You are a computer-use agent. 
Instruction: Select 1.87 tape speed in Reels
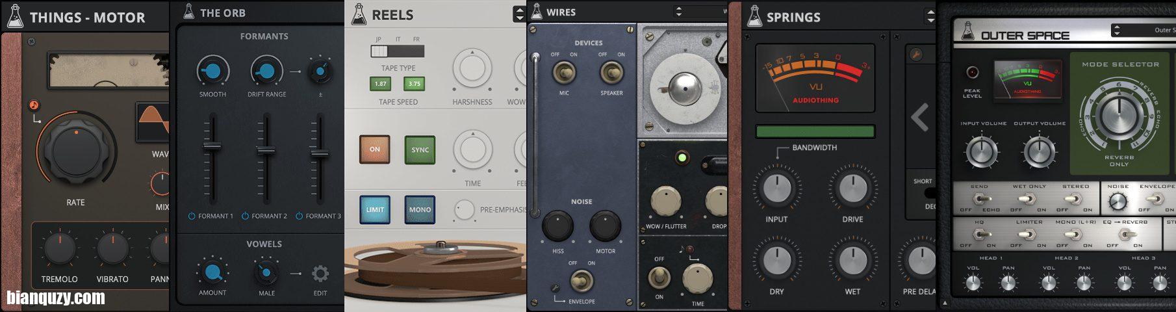click(x=380, y=83)
